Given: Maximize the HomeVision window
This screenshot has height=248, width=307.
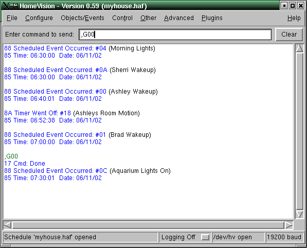Looking at the screenshot, I should (x=293, y=6).
